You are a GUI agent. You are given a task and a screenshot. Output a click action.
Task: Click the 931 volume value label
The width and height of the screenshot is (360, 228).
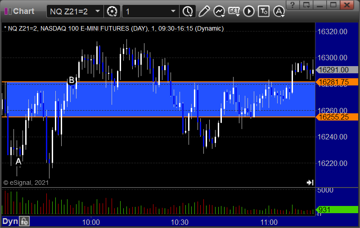pos(337,210)
